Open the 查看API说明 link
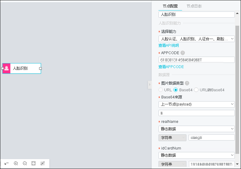 coord(169,45)
